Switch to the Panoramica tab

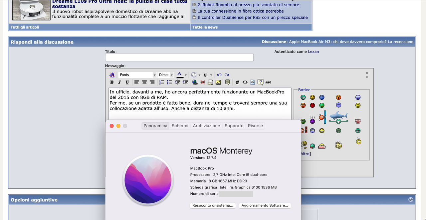tap(155, 126)
